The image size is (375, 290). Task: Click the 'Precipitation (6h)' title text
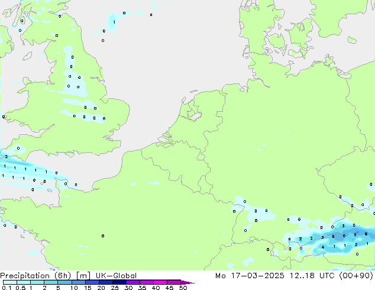point(35,276)
